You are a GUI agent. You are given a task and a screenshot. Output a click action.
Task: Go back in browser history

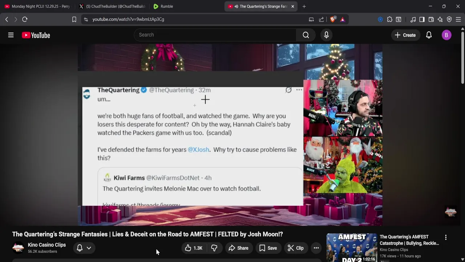(x=7, y=19)
